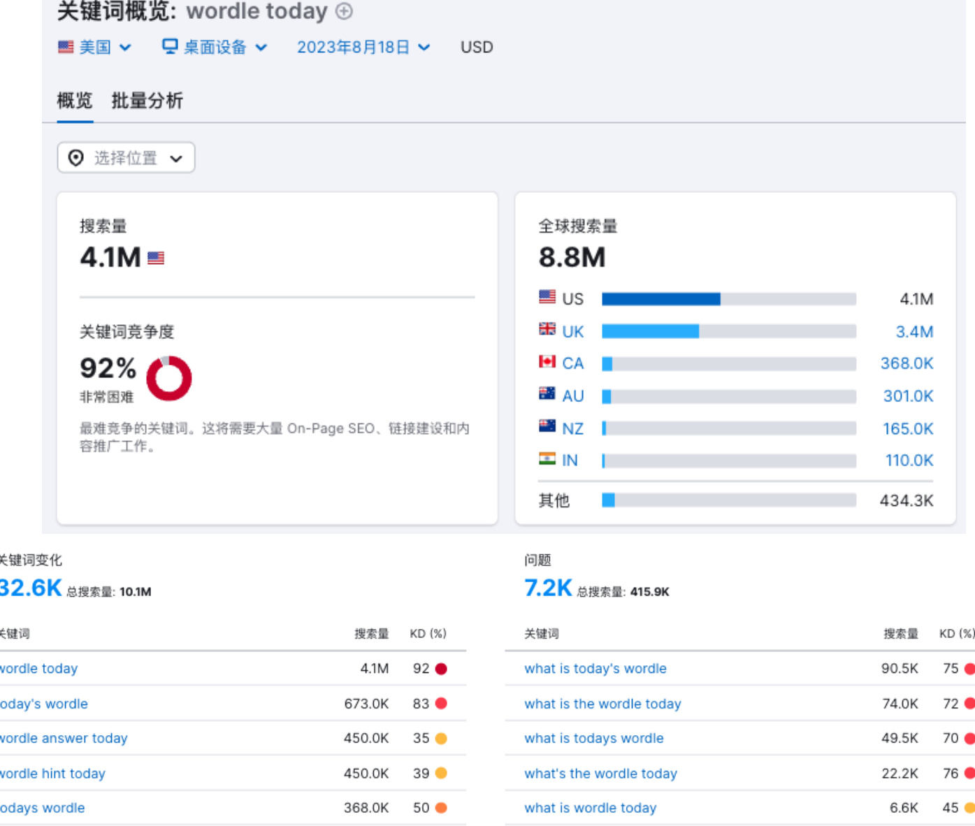Click the 22.2K volume cell

pyautogui.click(x=900, y=774)
